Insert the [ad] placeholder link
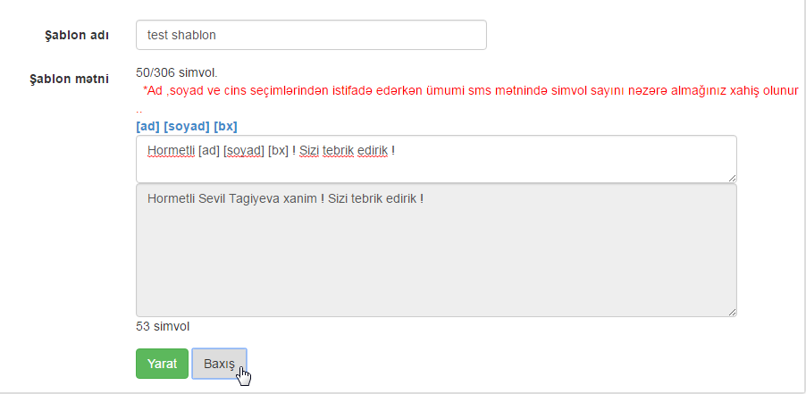The image size is (806, 394). [x=147, y=126]
